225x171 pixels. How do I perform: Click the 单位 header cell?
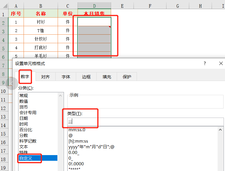point(68,13)
